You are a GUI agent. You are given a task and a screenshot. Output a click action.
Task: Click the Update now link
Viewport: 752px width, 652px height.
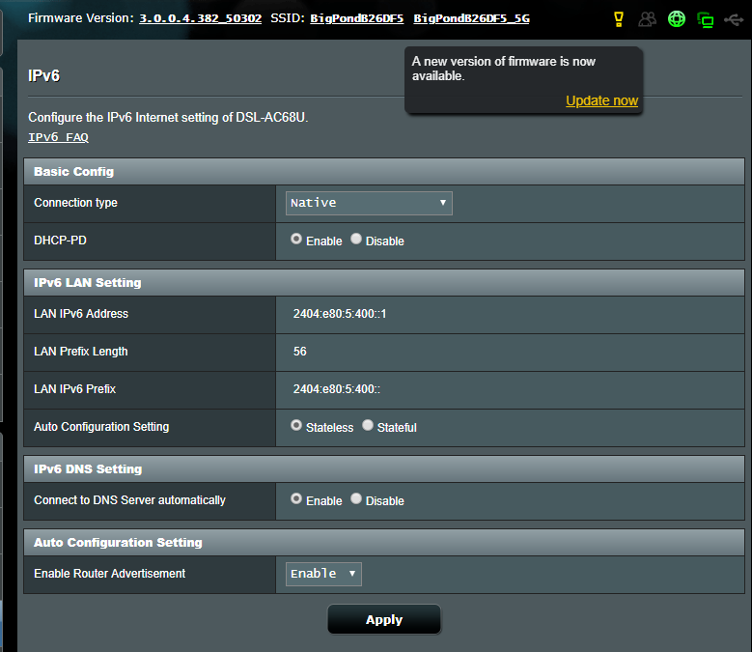click(601, 100)
